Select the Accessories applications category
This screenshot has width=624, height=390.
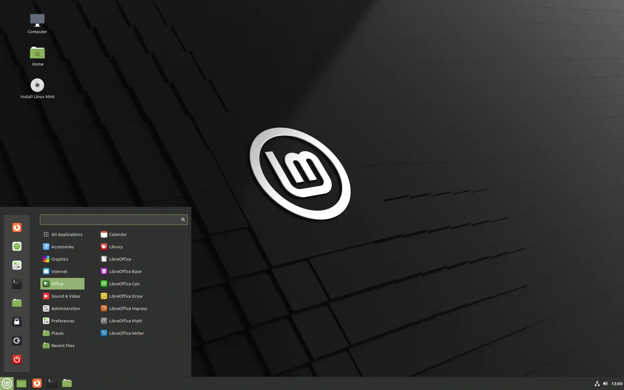click(62, 246)
